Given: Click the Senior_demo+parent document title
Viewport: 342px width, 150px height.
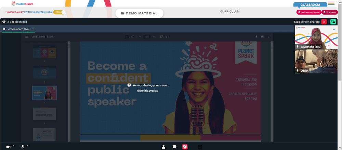Looking at the screenshot, I should (x=42, y=37).
